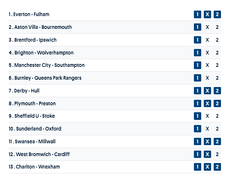Select 2 for Manchester City - Southampton
This screenshot has height=174, width=232.
pyautogui.click(x=217, y=65)
